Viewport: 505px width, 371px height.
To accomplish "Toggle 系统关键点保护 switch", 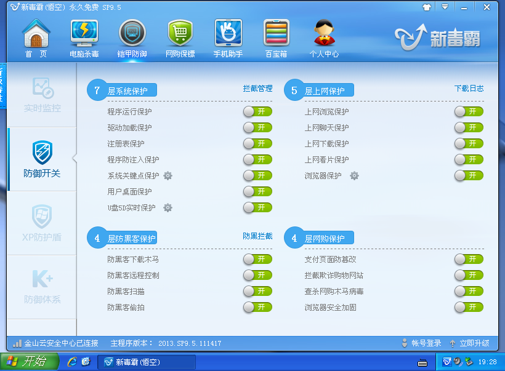I will (257, 176).
